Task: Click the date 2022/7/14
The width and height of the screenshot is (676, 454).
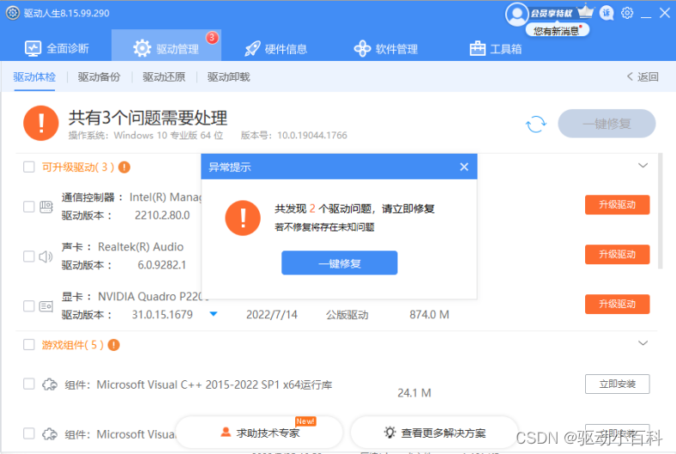Action: [x=272, y=315]
